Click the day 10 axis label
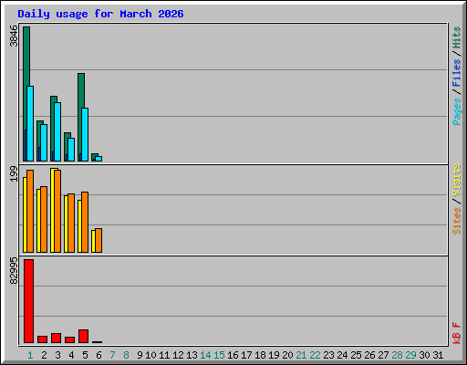This screenshot has height=365, width=467. [150, 355]
